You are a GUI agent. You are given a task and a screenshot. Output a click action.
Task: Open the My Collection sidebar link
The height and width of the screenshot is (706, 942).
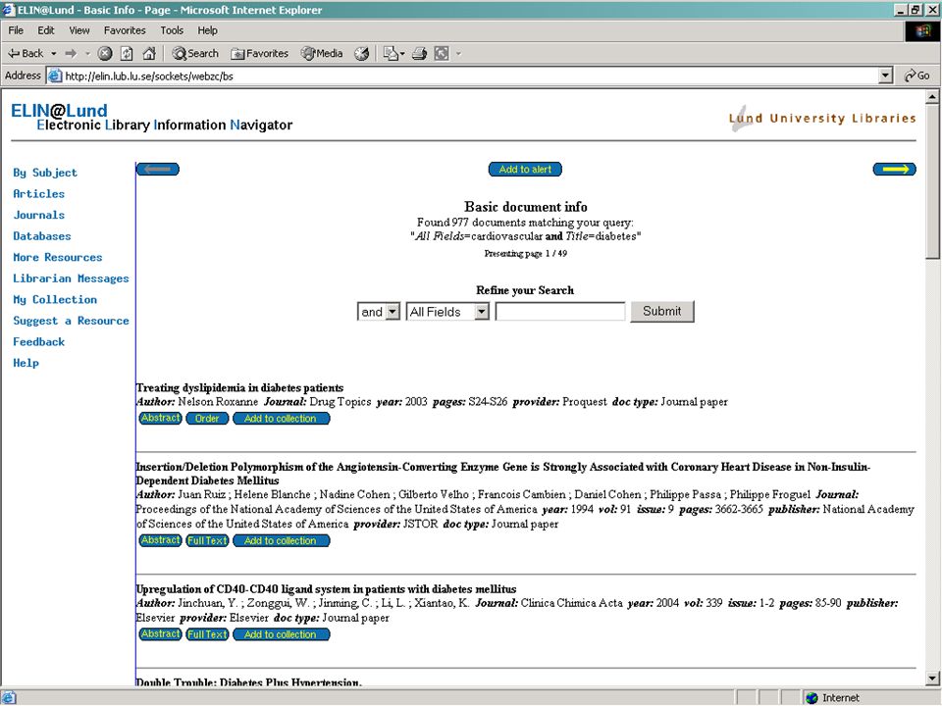[x=55, y=300]
